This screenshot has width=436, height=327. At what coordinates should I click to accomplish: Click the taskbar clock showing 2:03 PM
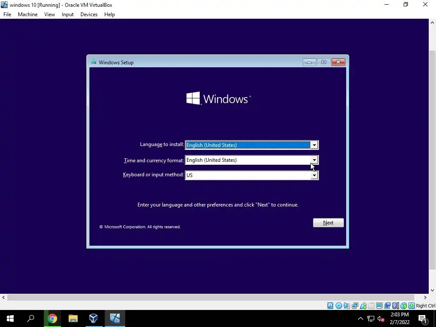(x=399, y=318)
